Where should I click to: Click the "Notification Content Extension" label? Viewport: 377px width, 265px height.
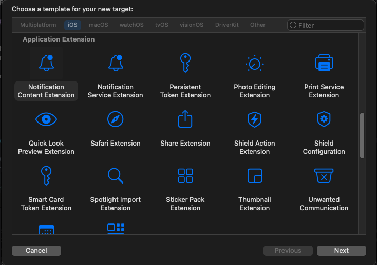[x=46, y=91]
